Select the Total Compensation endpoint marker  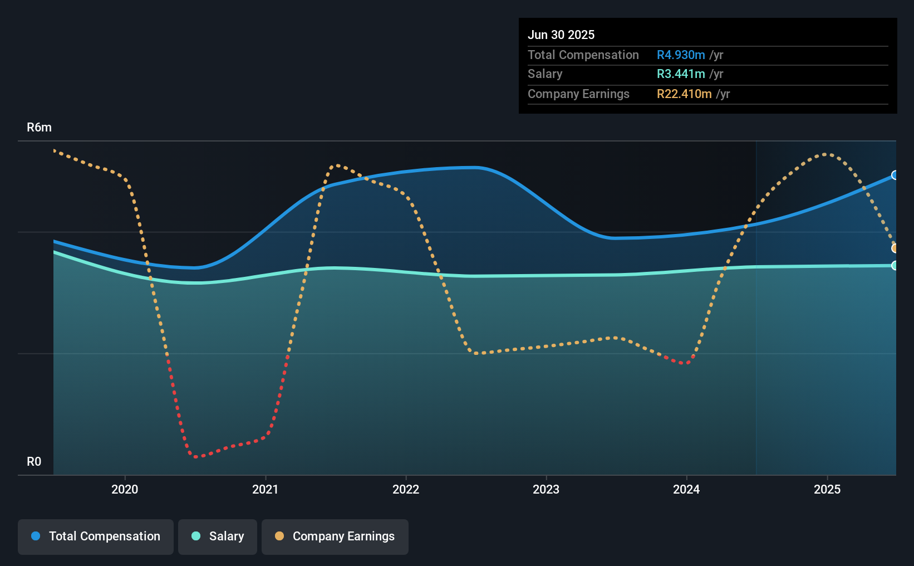click(895, 175)
